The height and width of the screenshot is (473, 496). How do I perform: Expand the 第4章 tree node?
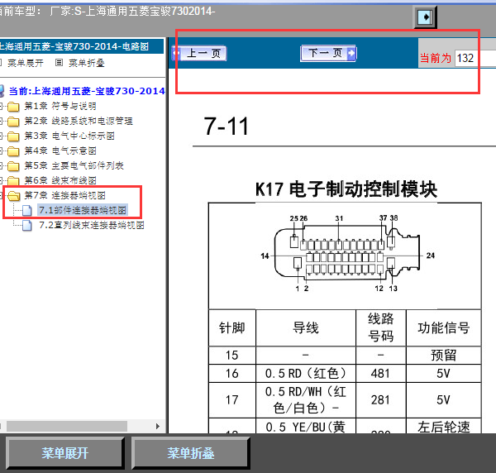[1, 151]
